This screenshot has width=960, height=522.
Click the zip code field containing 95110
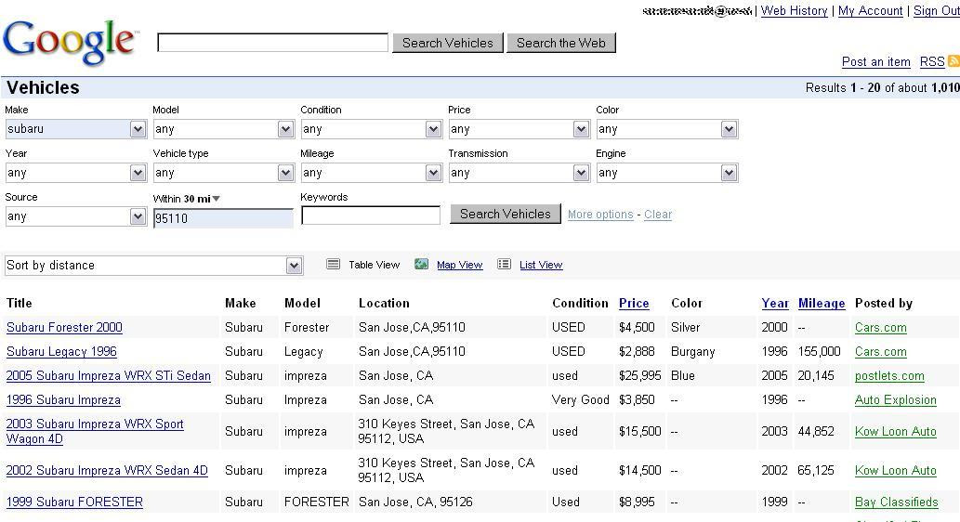223,218
